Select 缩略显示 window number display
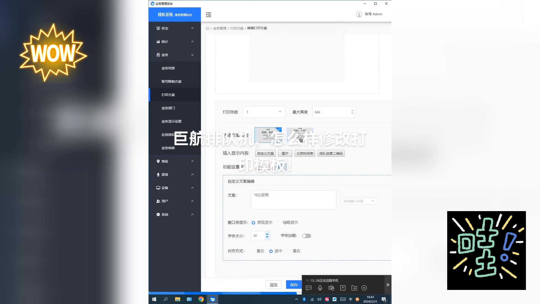 [279, 223]
